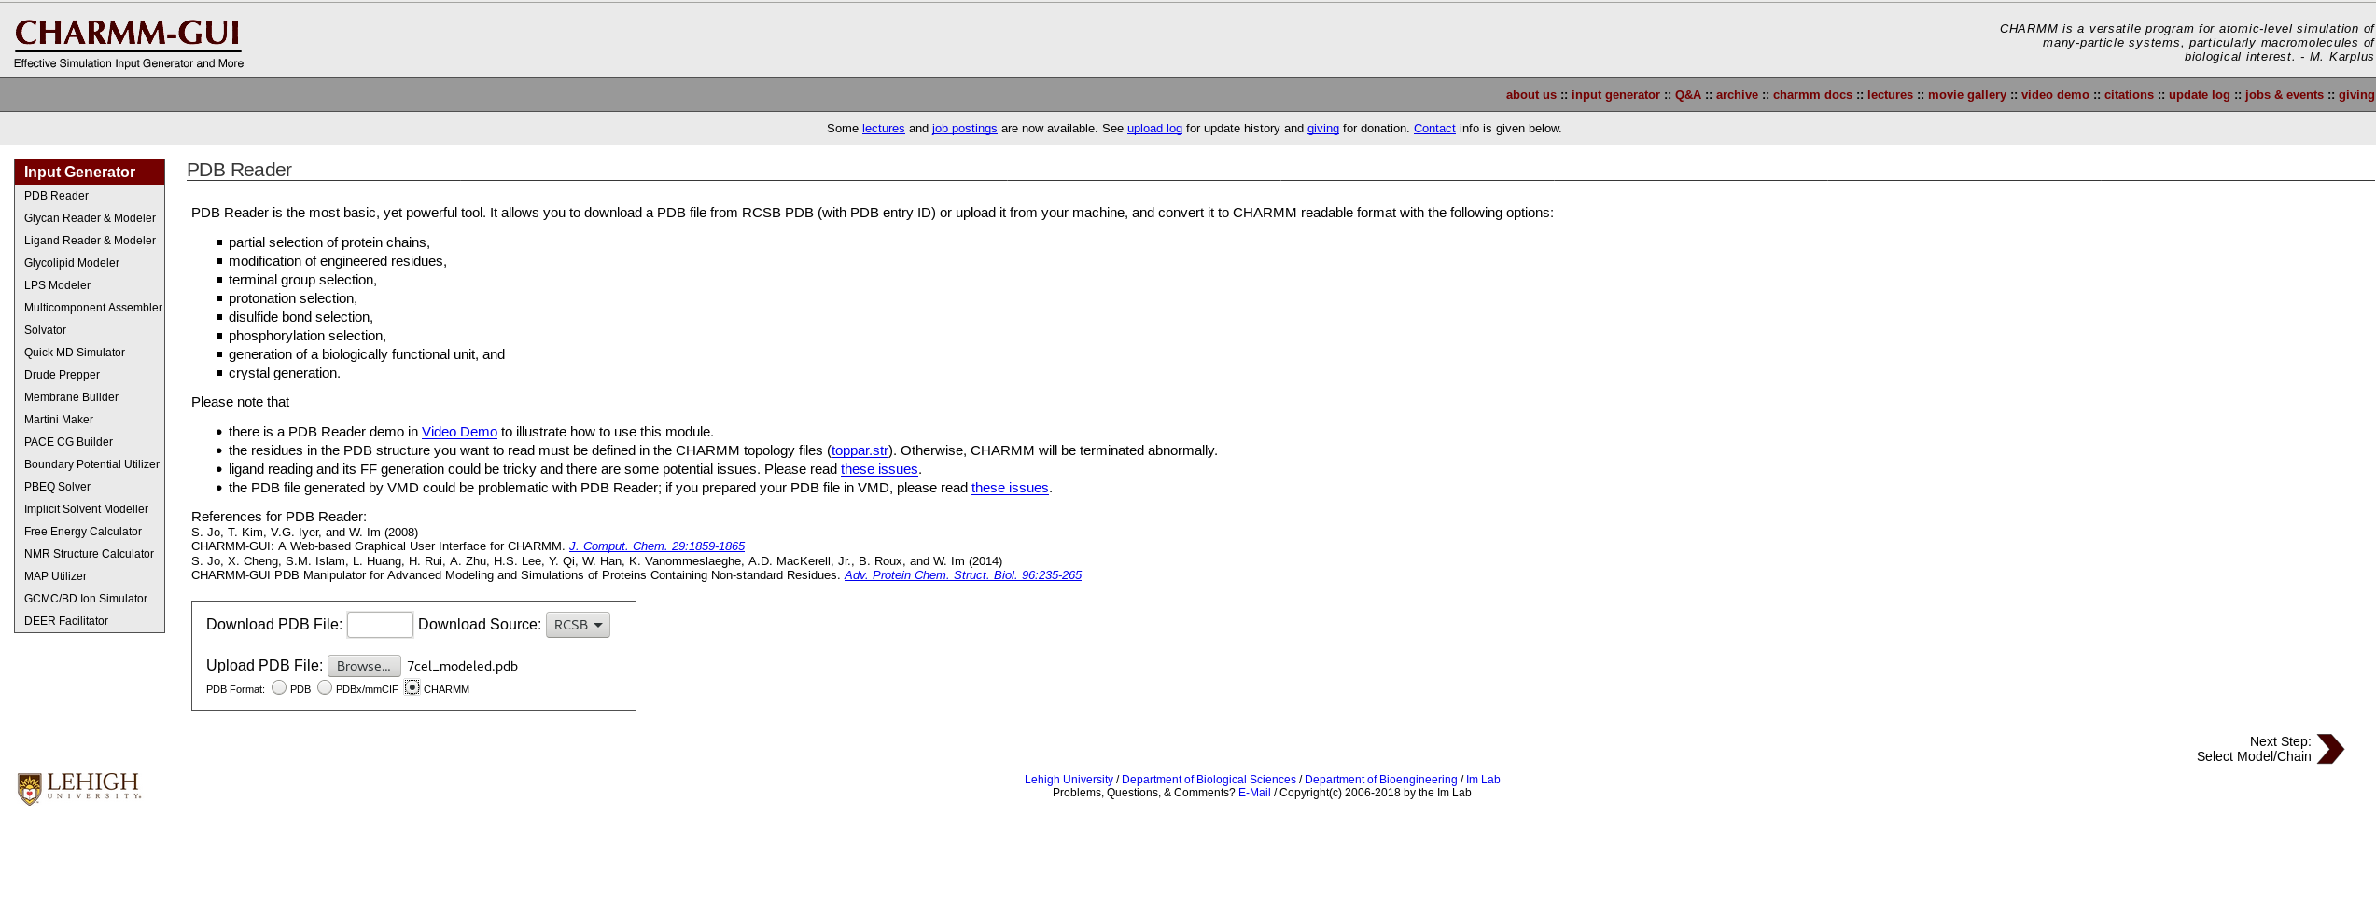Open Department of Bioengineering link
This screenshot has height=913, width=2376.
point(1380,780)
